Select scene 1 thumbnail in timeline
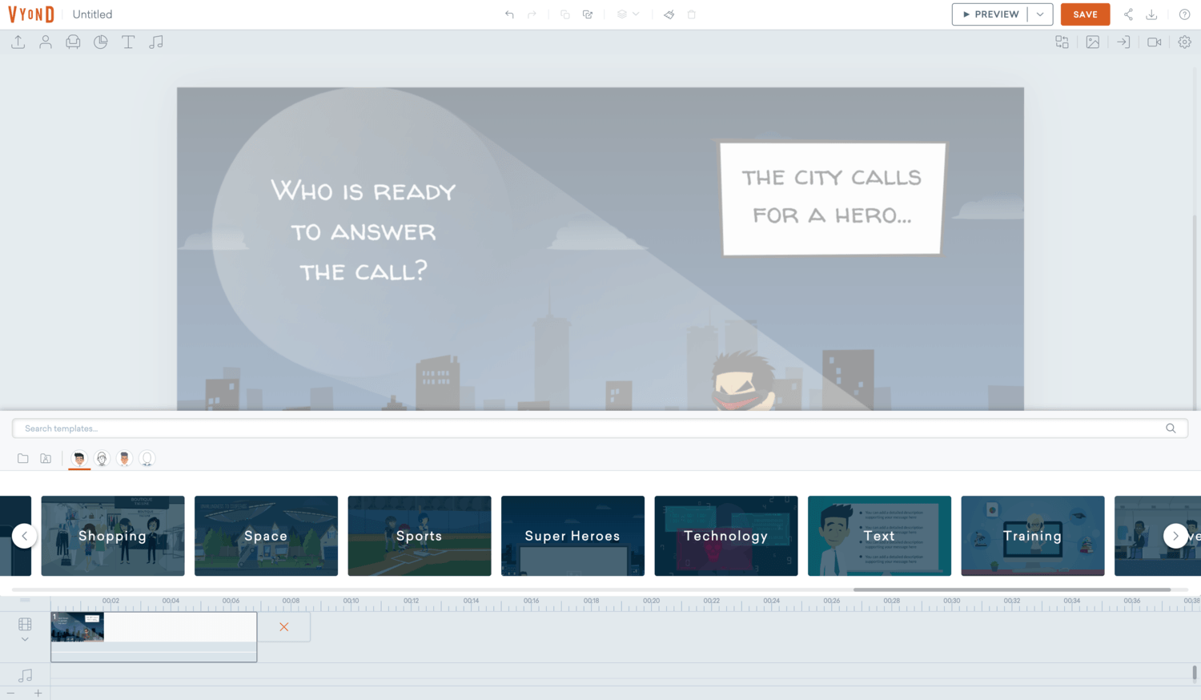The width and height of the screenshot is (1201, 700). point(78,627)
